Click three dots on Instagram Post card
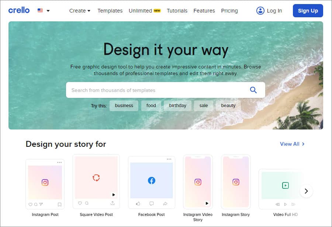Image resolution: width=332 pixels, height=227 pixels. click(x=59, y=162)
